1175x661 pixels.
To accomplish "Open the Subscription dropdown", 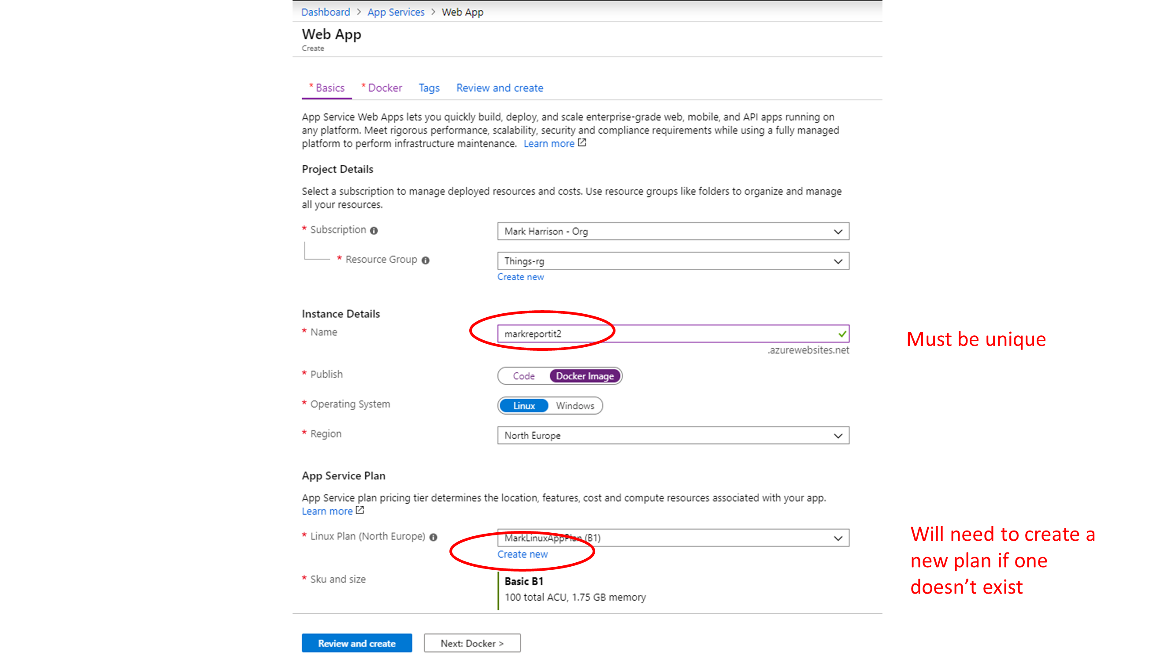I will 673,231.
